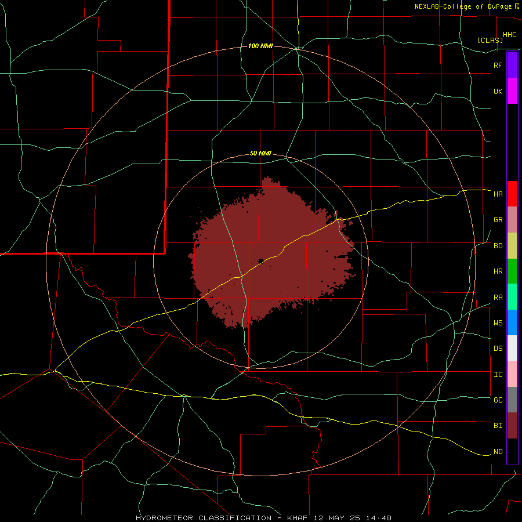This screenshot has height=522, width=522.
Task: Click the ND legend label
Action: 498,451
